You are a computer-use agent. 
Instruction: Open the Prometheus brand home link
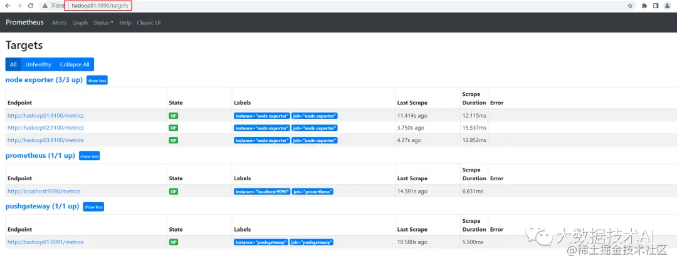[x=24, y=23]
